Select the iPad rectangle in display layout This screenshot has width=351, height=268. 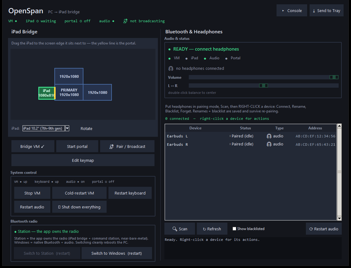click(46, 93)
